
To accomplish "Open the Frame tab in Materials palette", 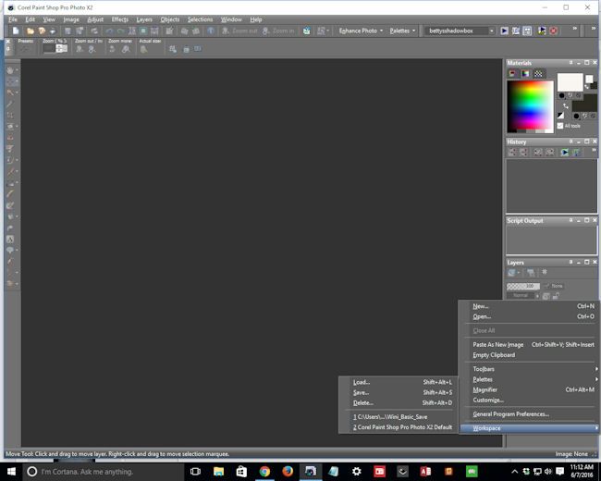I will (512, 73).
